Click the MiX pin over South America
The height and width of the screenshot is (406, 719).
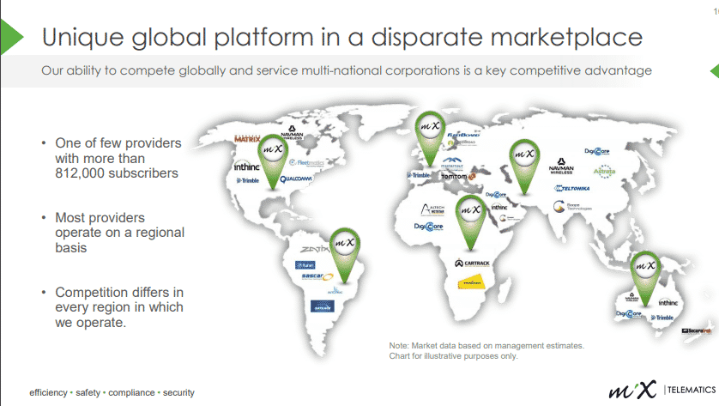[x=345, y=255]
